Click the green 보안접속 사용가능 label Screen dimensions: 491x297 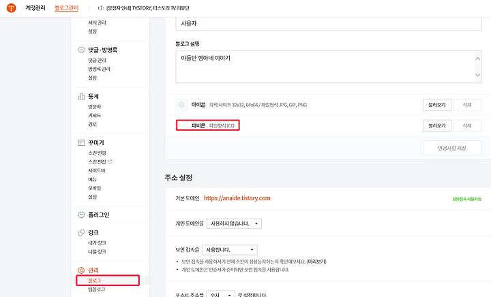click(x=467, y=199)
